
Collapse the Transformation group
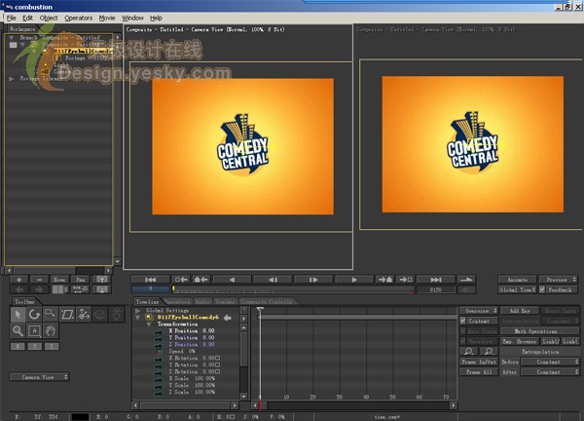click(x=149, y=325)
